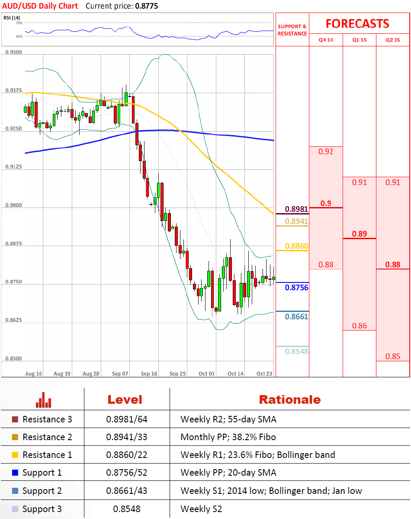The image size is (411, 519).
Task: Click the FORECASTS heading
Action: pyautogui.click(x=357, y=24)
